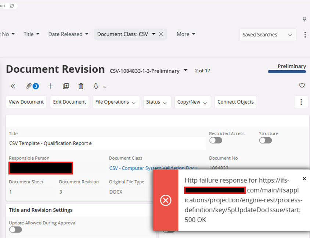Open the More filters dropdown
Viewport: 310px width, 238px height.
tap(186, 34)
